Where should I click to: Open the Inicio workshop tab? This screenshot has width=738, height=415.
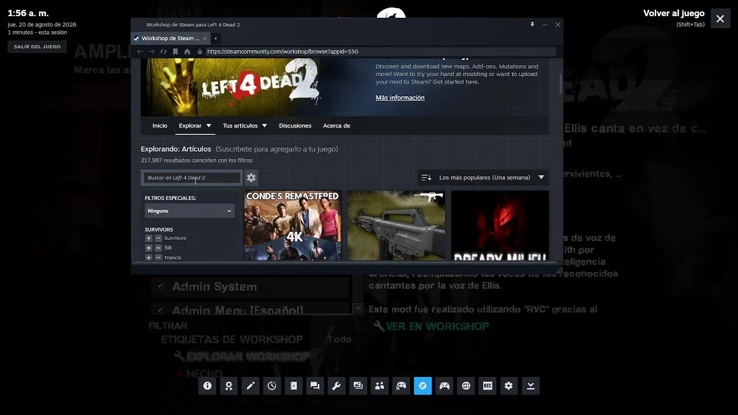160,126
